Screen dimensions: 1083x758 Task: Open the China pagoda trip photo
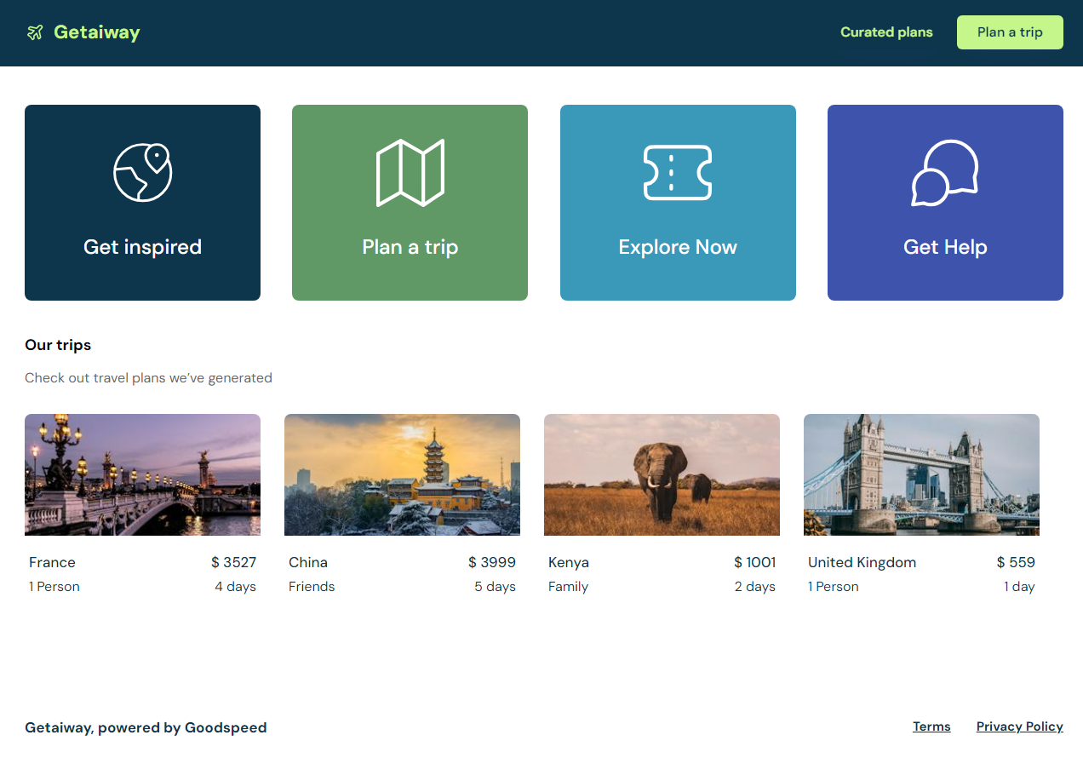[x=402, y=474]
